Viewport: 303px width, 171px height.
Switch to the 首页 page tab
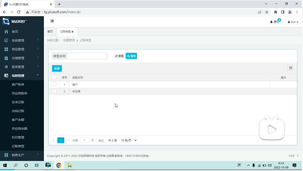coord(50,32)
